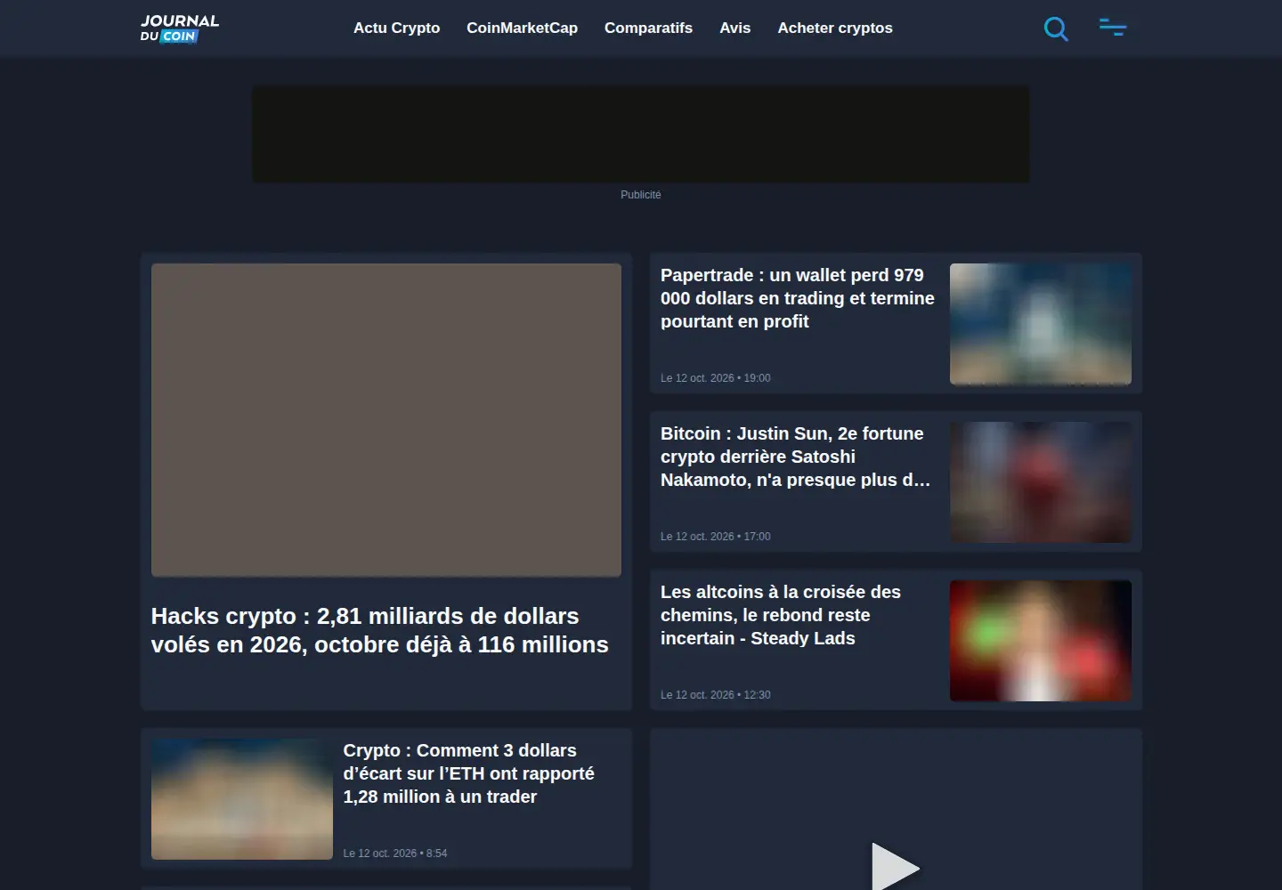Open the CoinMarketCap menu item
Image resolution: width=1282 pixels, height=890 pixels.
tap(522, 28)
